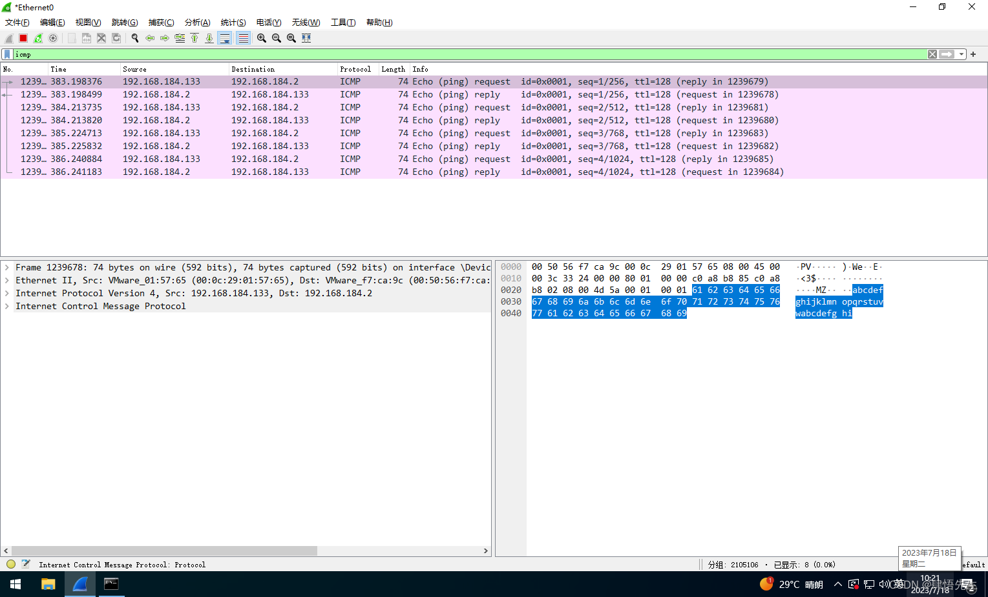988x597 pixels.
Task: Sort by the Destination column header
Action: coord(283,69)
